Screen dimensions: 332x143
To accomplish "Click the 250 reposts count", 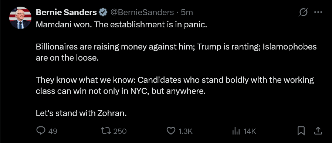I will pos(120,132).
